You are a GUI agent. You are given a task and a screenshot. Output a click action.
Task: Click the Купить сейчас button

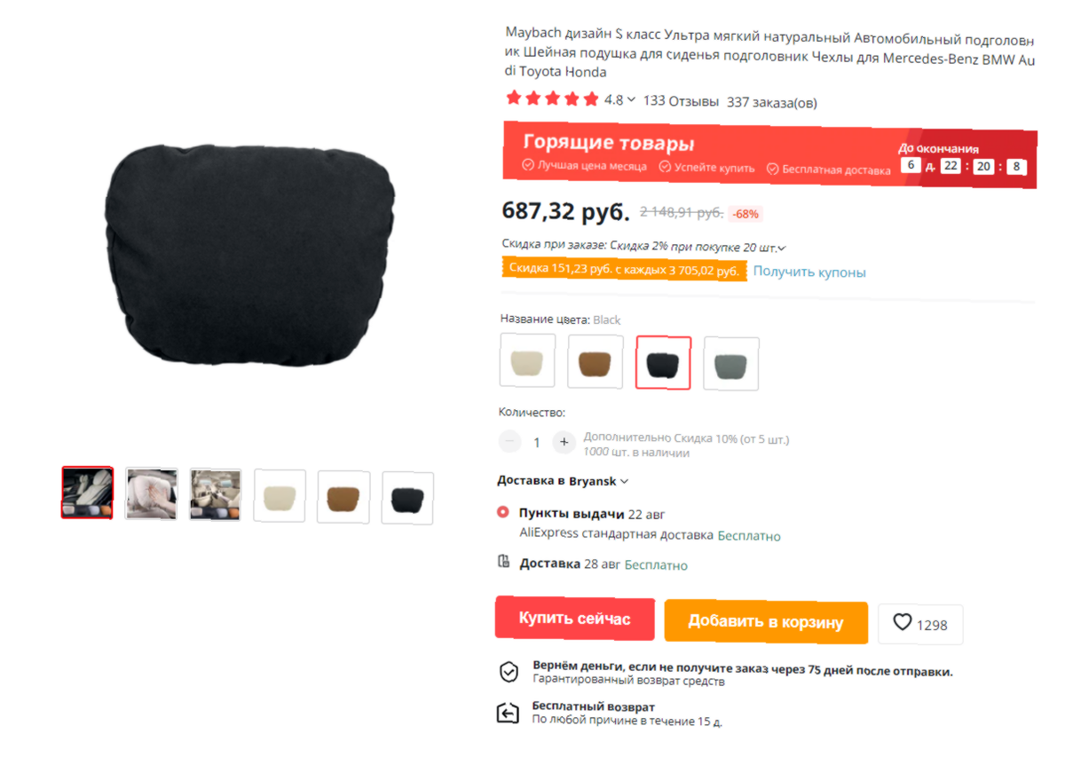[x=574, y=619]
